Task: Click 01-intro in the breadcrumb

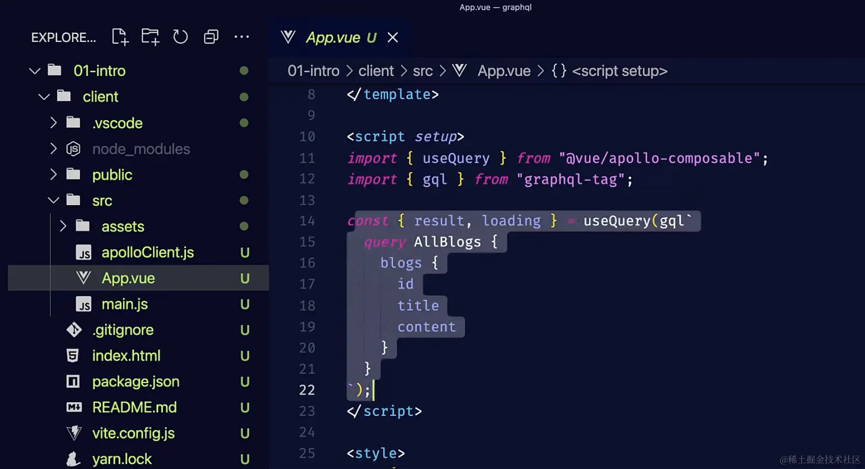Action: pos(313,71)
